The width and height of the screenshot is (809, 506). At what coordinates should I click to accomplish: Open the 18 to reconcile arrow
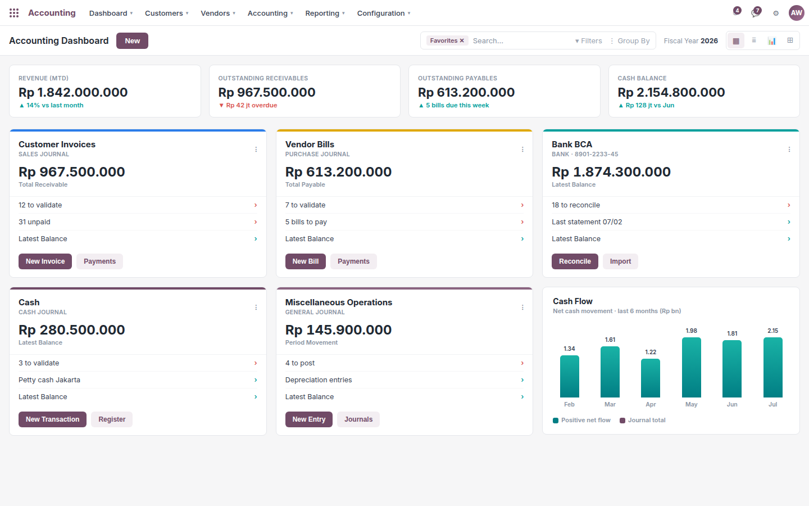pyautogui.click(x=789, y=205)
